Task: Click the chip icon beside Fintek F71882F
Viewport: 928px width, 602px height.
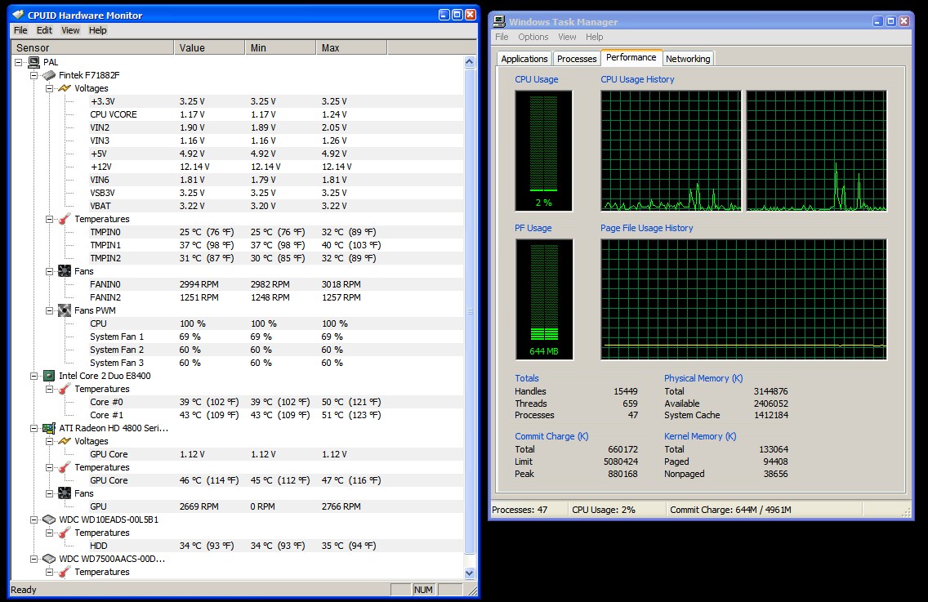Action: 49,75
